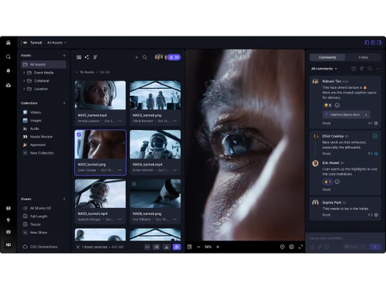Toggle the right panel layout button at top right

(379, 43)
